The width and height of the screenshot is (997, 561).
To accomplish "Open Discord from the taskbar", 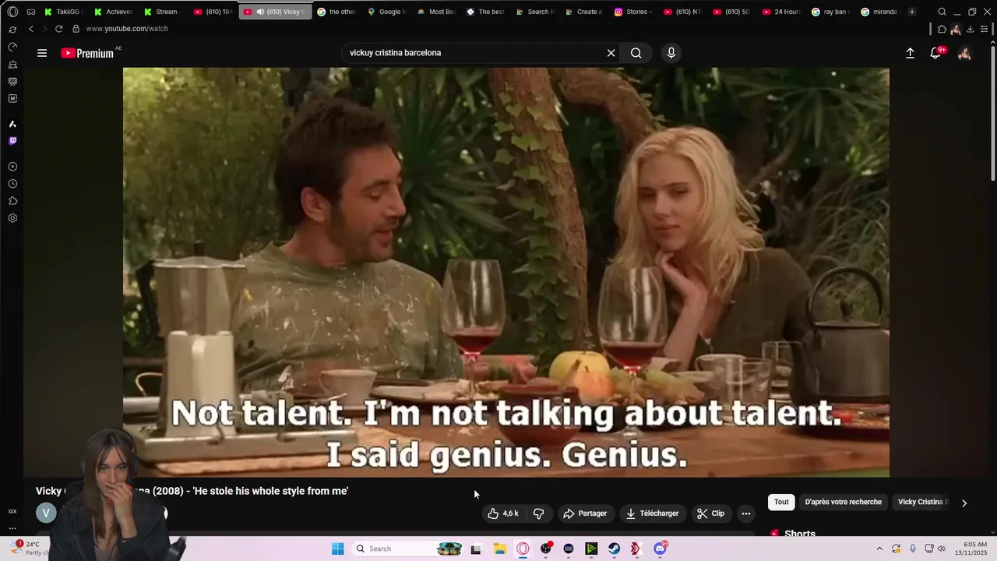I will tap(660, 549).
